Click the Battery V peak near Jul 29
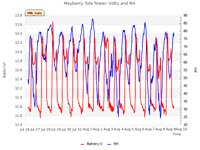Image resolution: width=200 pixels, height=150 pixels. pyautogui.click(x=53, y=22)
